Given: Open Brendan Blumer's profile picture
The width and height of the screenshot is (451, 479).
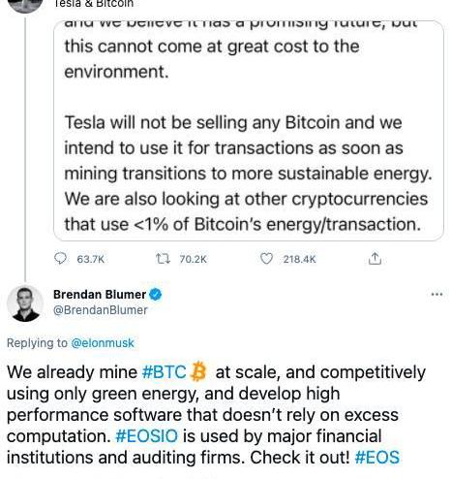Looking at the screenshot, I should (25, 303).
